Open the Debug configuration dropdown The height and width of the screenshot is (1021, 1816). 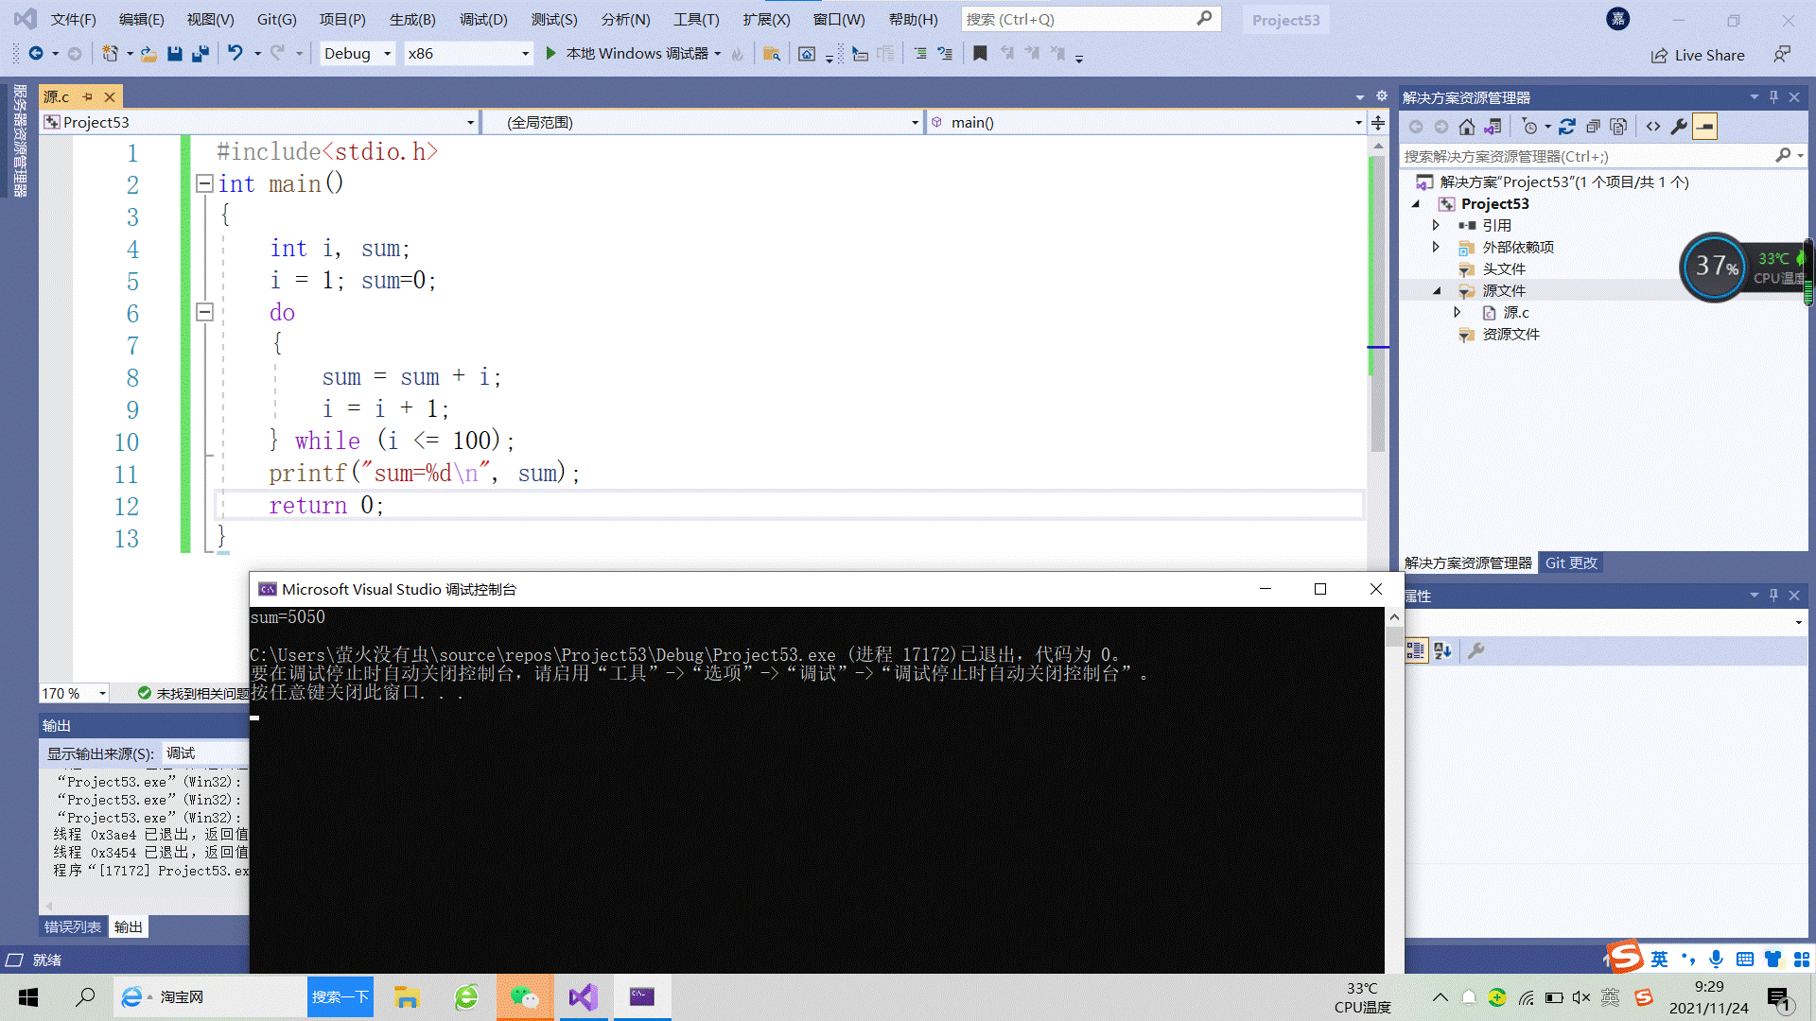point(387,54)
